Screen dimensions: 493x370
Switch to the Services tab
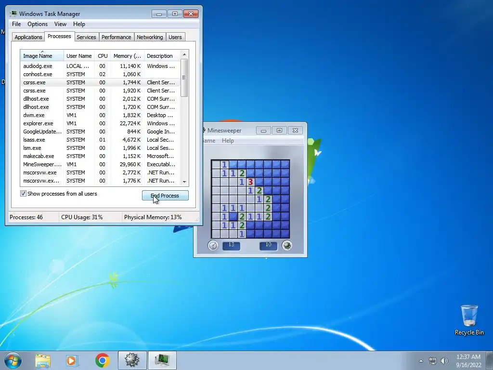(x=86, y=37)
